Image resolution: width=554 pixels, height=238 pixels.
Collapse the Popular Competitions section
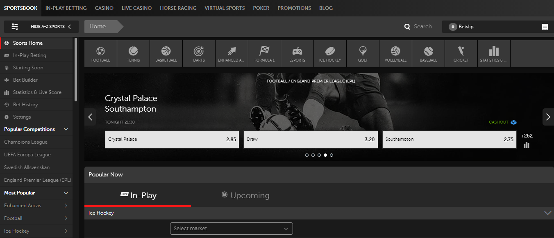66,129
